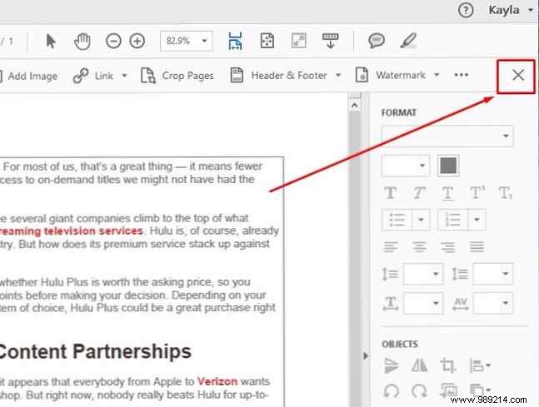Viewport: 539px width, 407px height.
Task: Rotate object counterclockwise
Action: 392,391
